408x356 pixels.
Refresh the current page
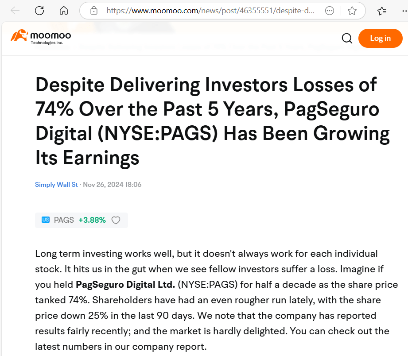[x=39, y=11]
